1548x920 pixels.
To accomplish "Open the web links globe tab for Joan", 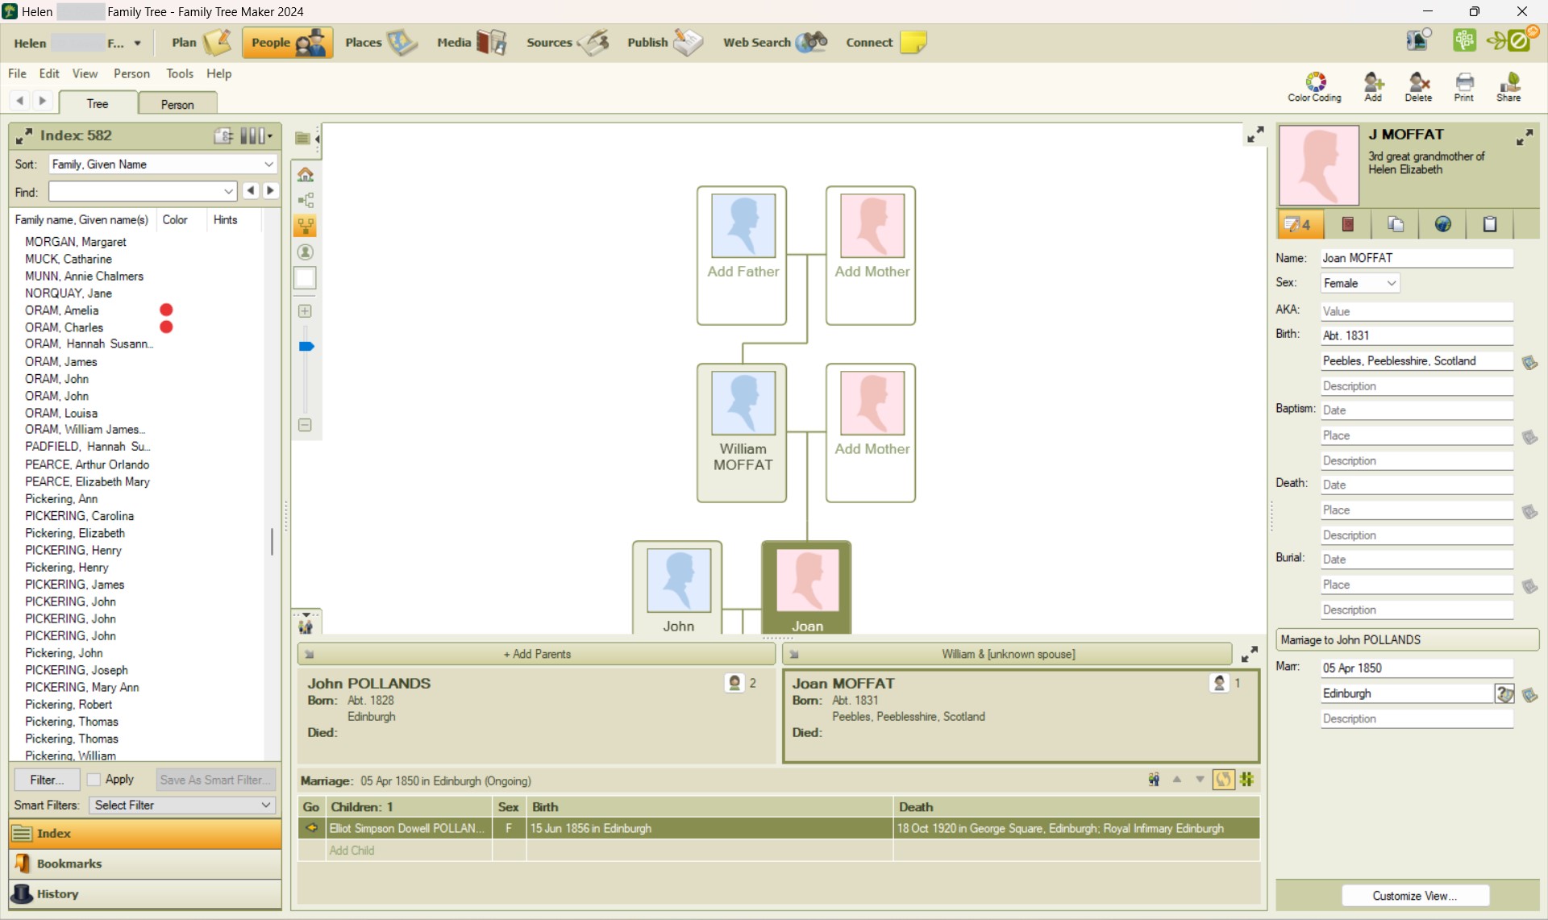I will click(x=1442, y=224).
